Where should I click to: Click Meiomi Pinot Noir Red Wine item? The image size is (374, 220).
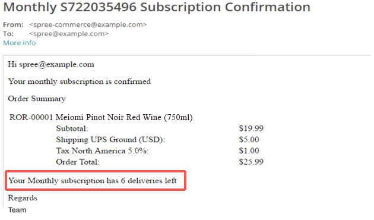[x=124, y=117]
